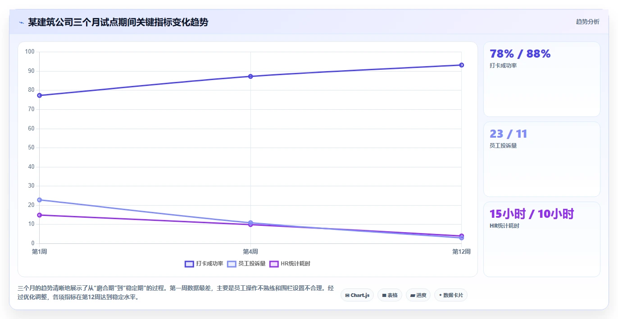Image resolution: width=618 pixels, height=319 pixels.
Task: Click the 员工投诉量 legend color box
Action: 232,264
